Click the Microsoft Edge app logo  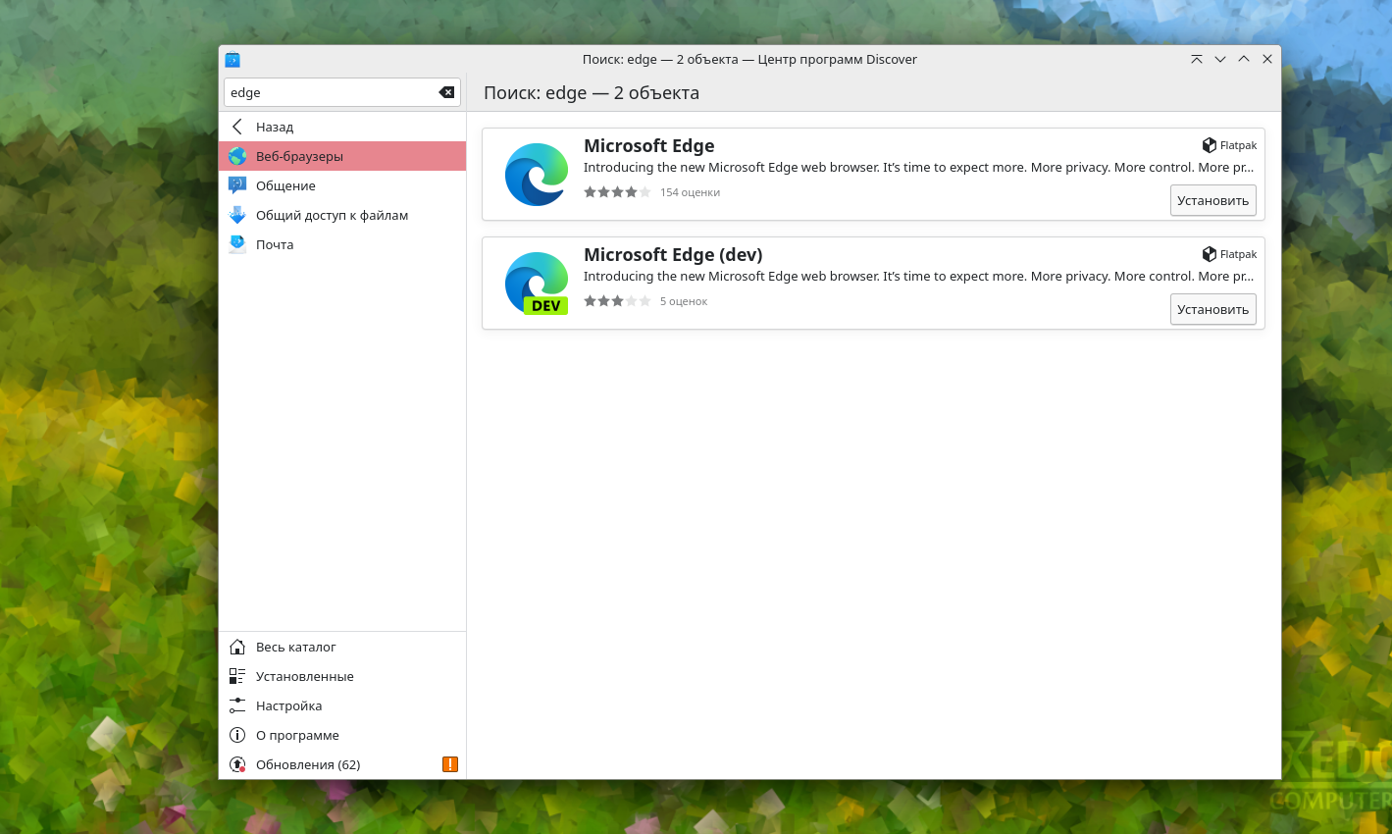click(x=537, y=175)
